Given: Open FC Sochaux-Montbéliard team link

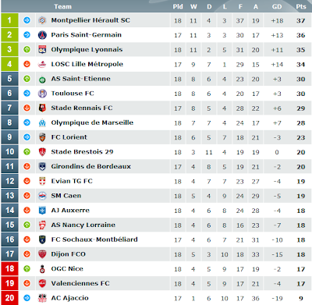Looking at the screenshot, I should pos(94,239).
